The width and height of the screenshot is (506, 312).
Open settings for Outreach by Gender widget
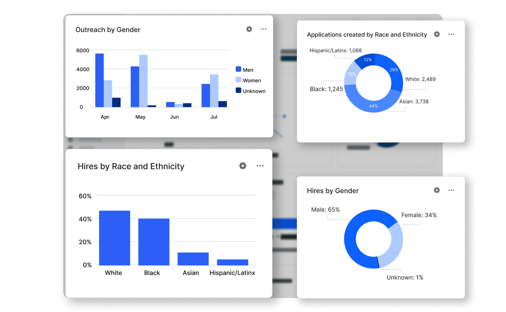[249, 29]
